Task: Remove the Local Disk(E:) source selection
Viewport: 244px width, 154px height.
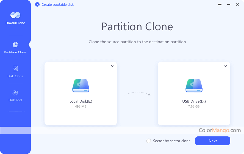Action: pos(112,66)
